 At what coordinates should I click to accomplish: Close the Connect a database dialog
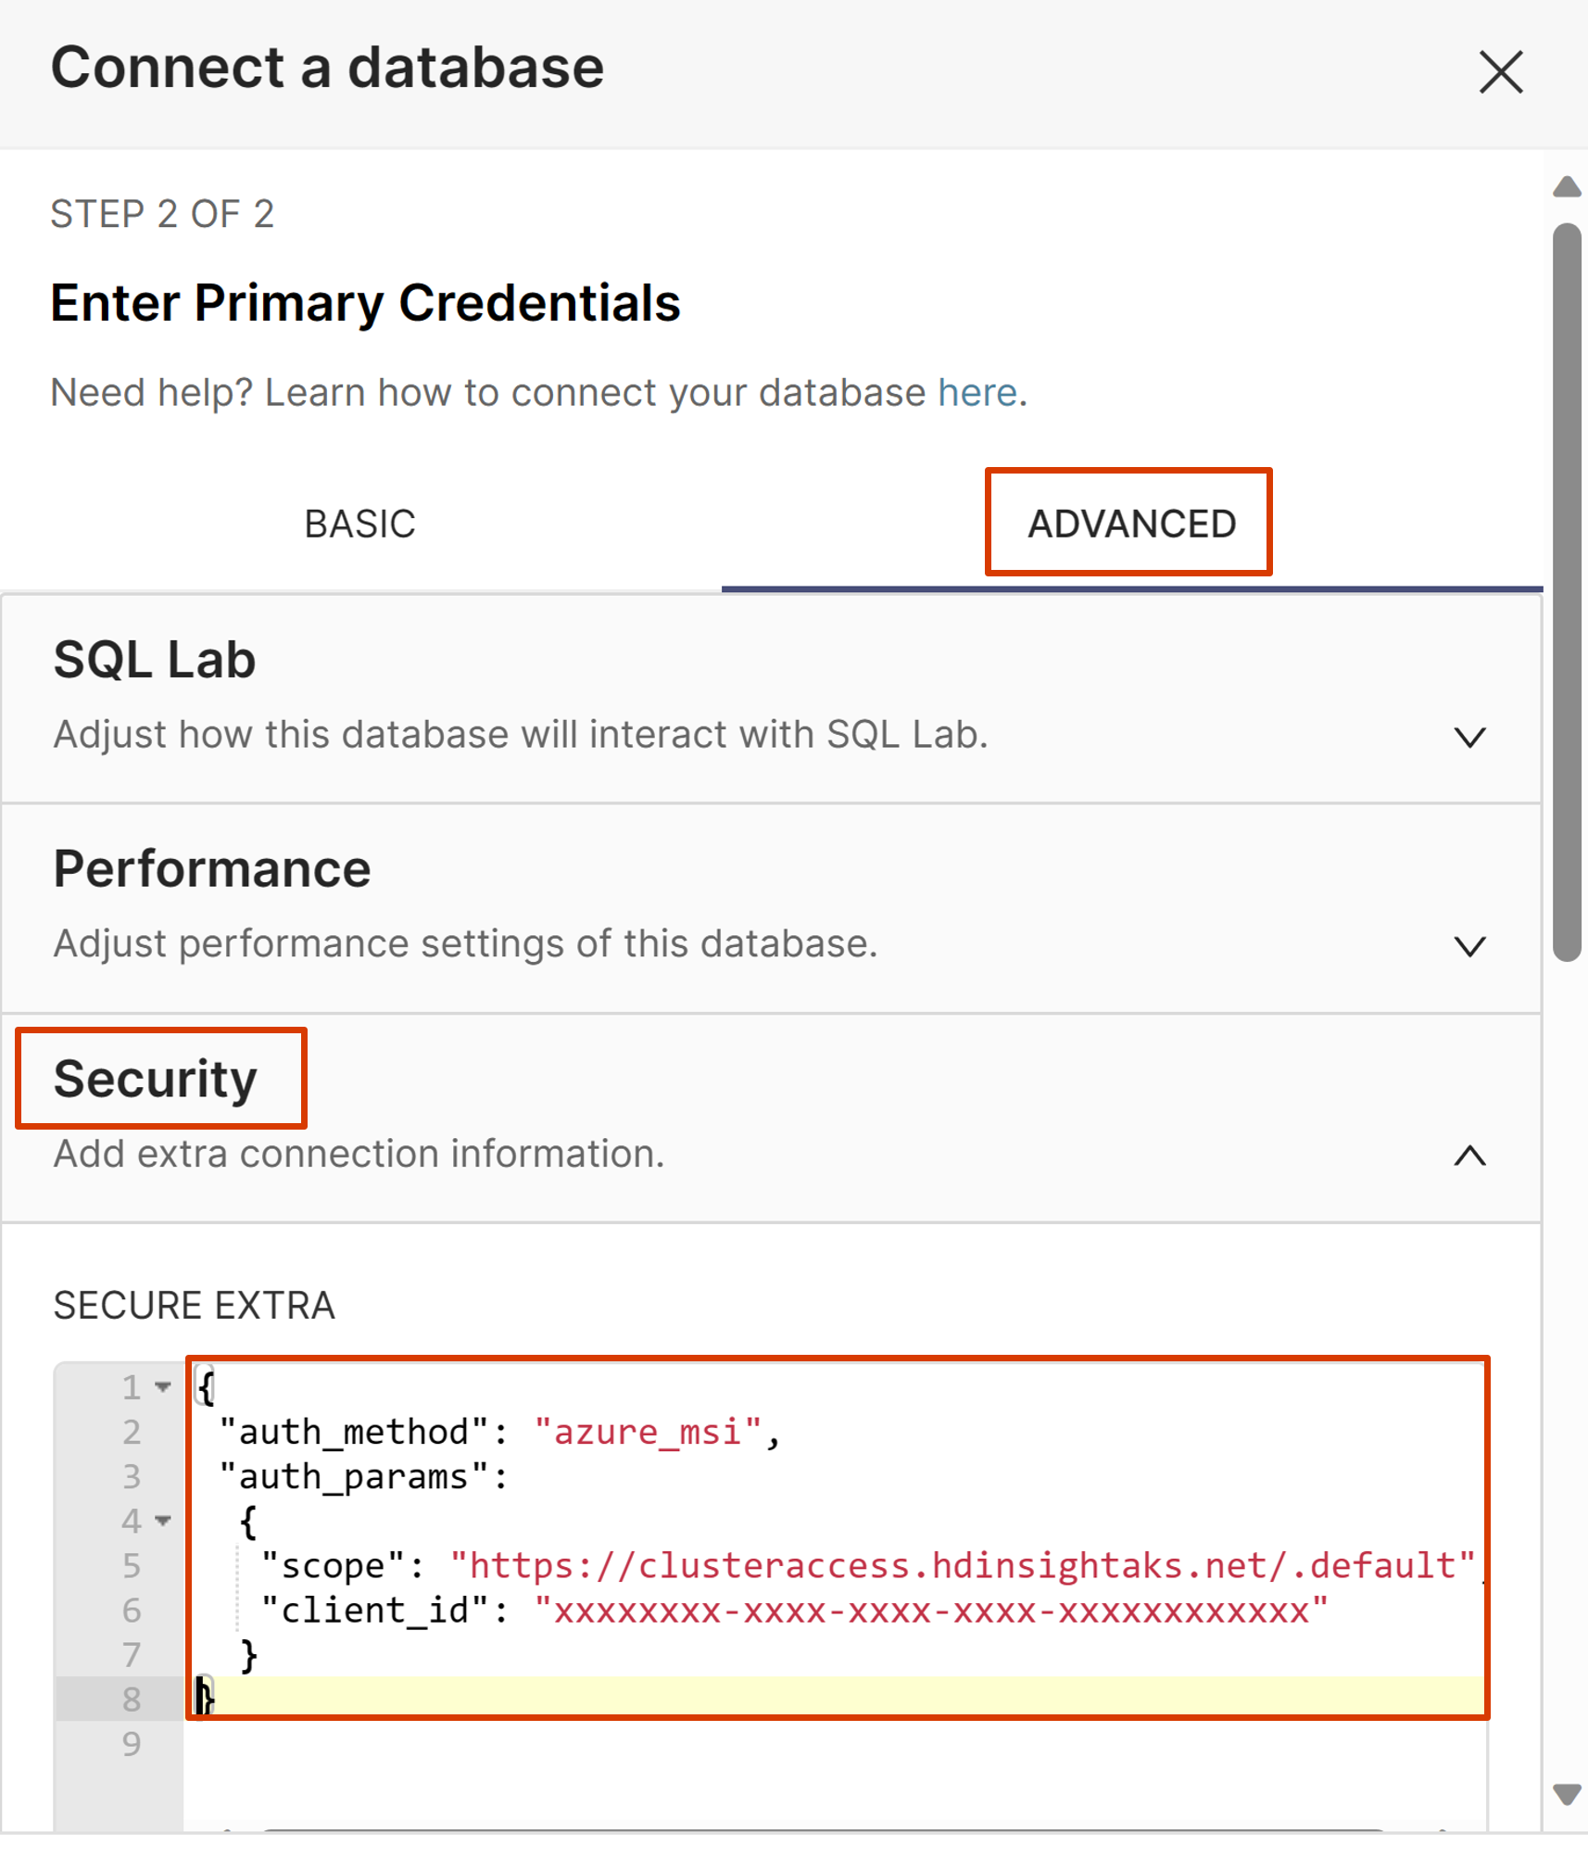pos(1500,72)
